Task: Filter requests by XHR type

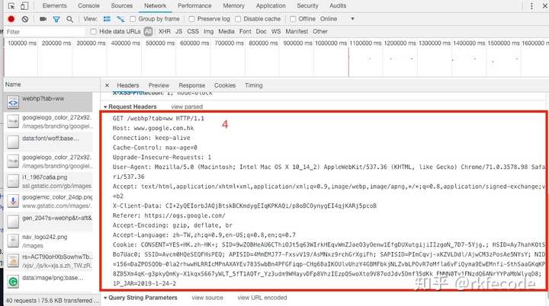Action: pyautogui.click(x=164, y=31)
